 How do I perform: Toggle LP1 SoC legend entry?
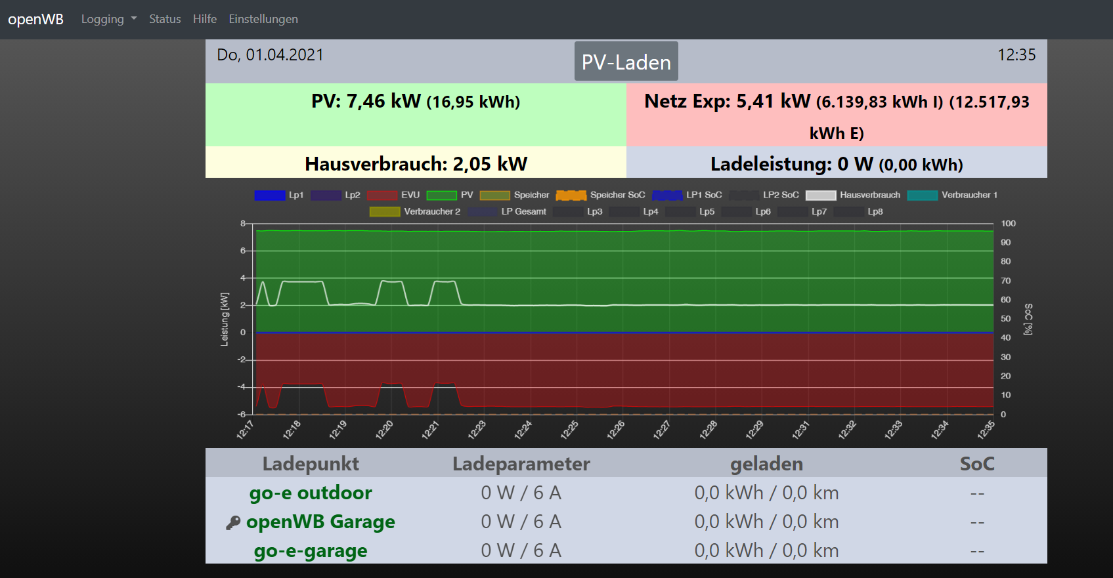pyautogui.click(x=687, y=195)
